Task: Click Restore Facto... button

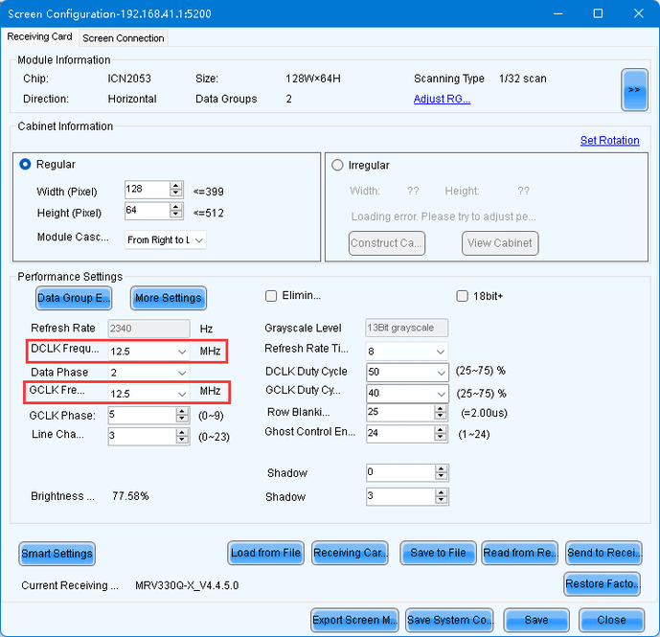Action: pos(603,584)
